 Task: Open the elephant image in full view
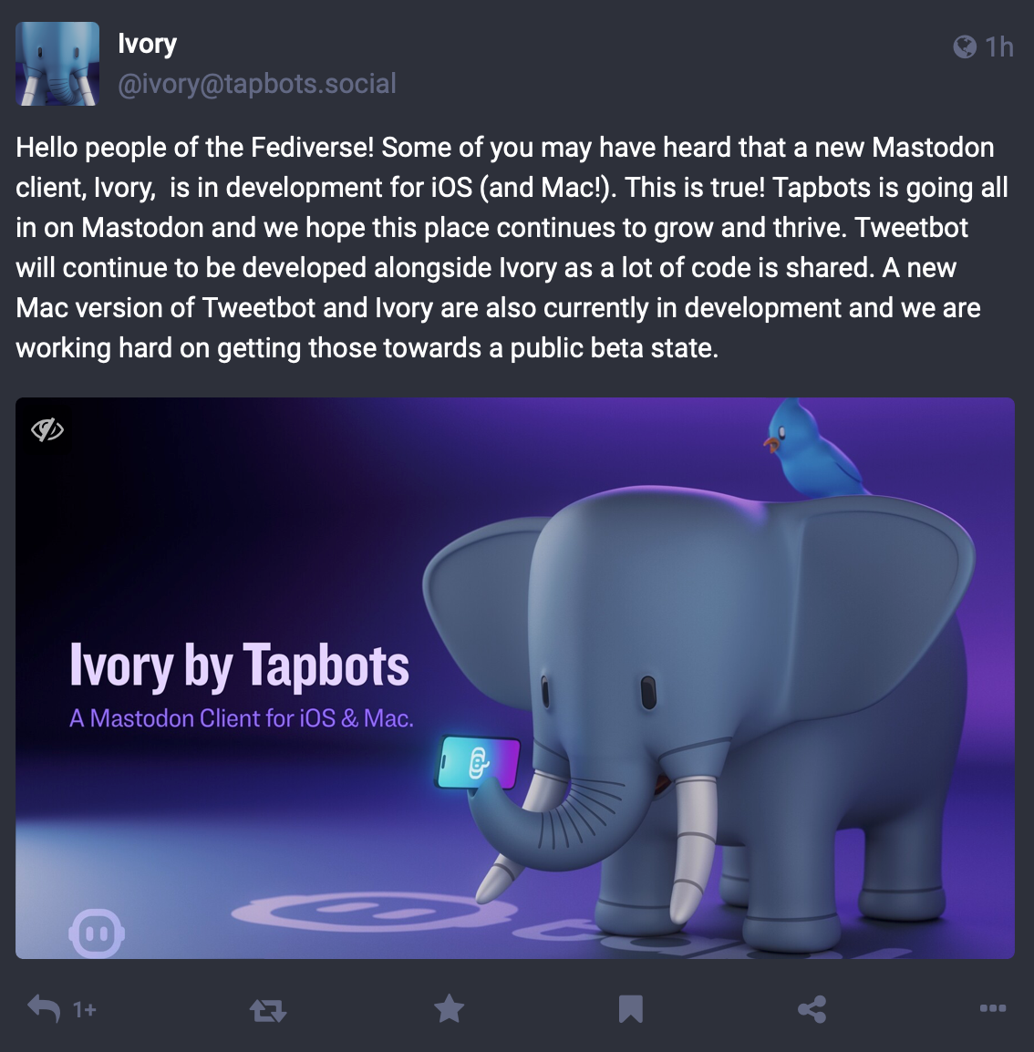pyautogui.click(x=515, y=677)
